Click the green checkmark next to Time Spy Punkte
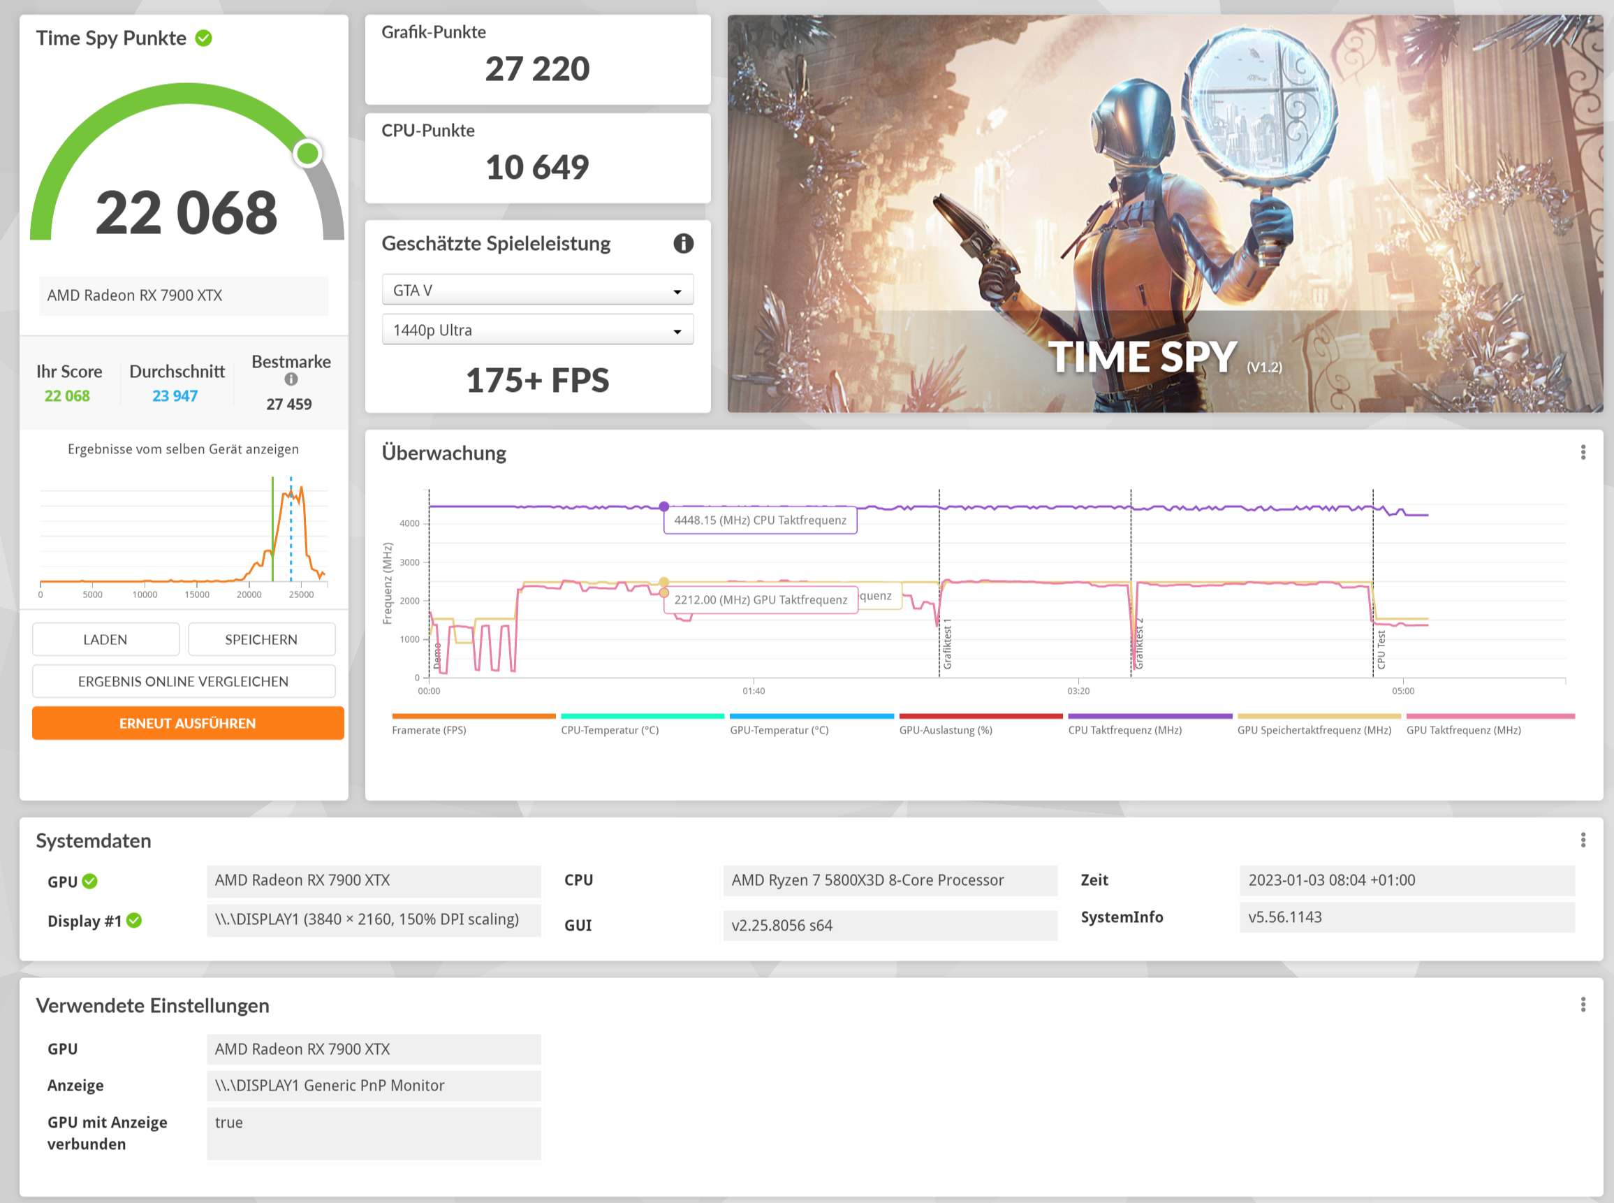This screenshot has width=1614, height=1203. coord(204,38)
